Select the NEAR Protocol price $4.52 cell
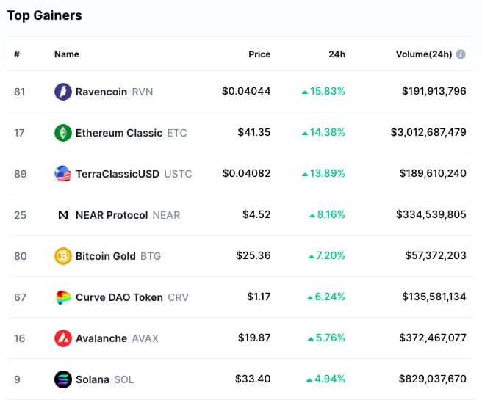 coord(256,214)
